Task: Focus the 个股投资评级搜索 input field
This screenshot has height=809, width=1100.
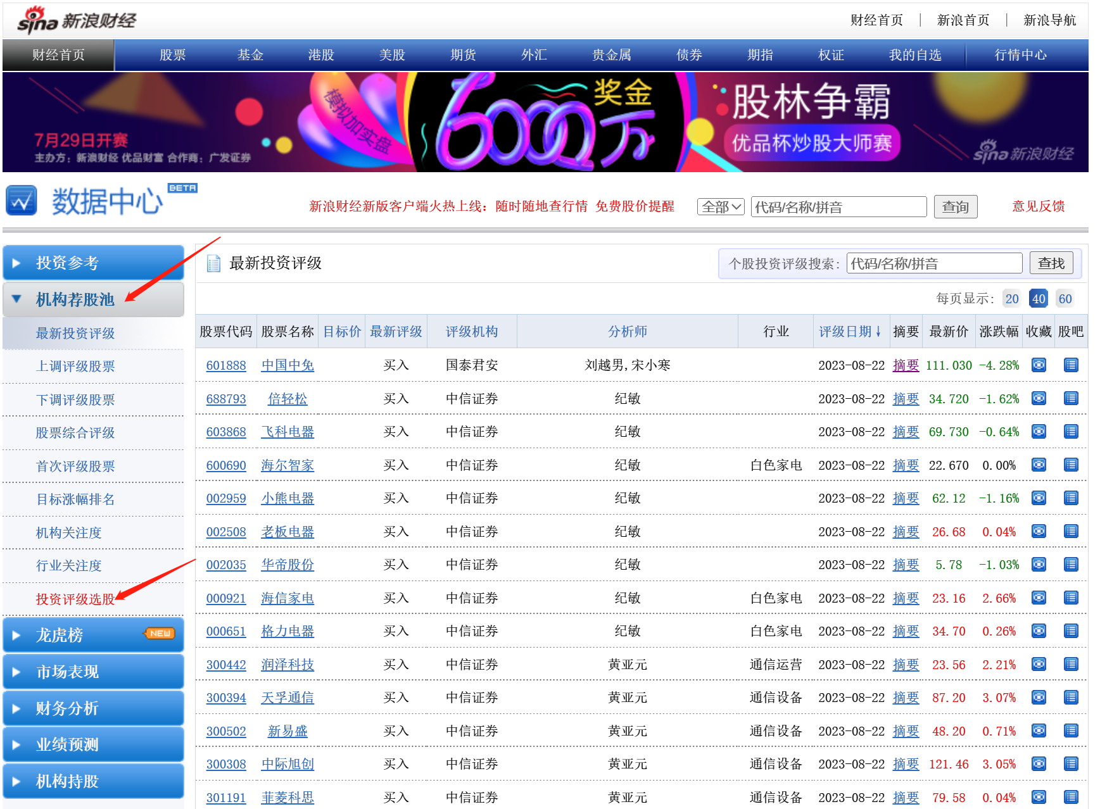Action: 934,263
